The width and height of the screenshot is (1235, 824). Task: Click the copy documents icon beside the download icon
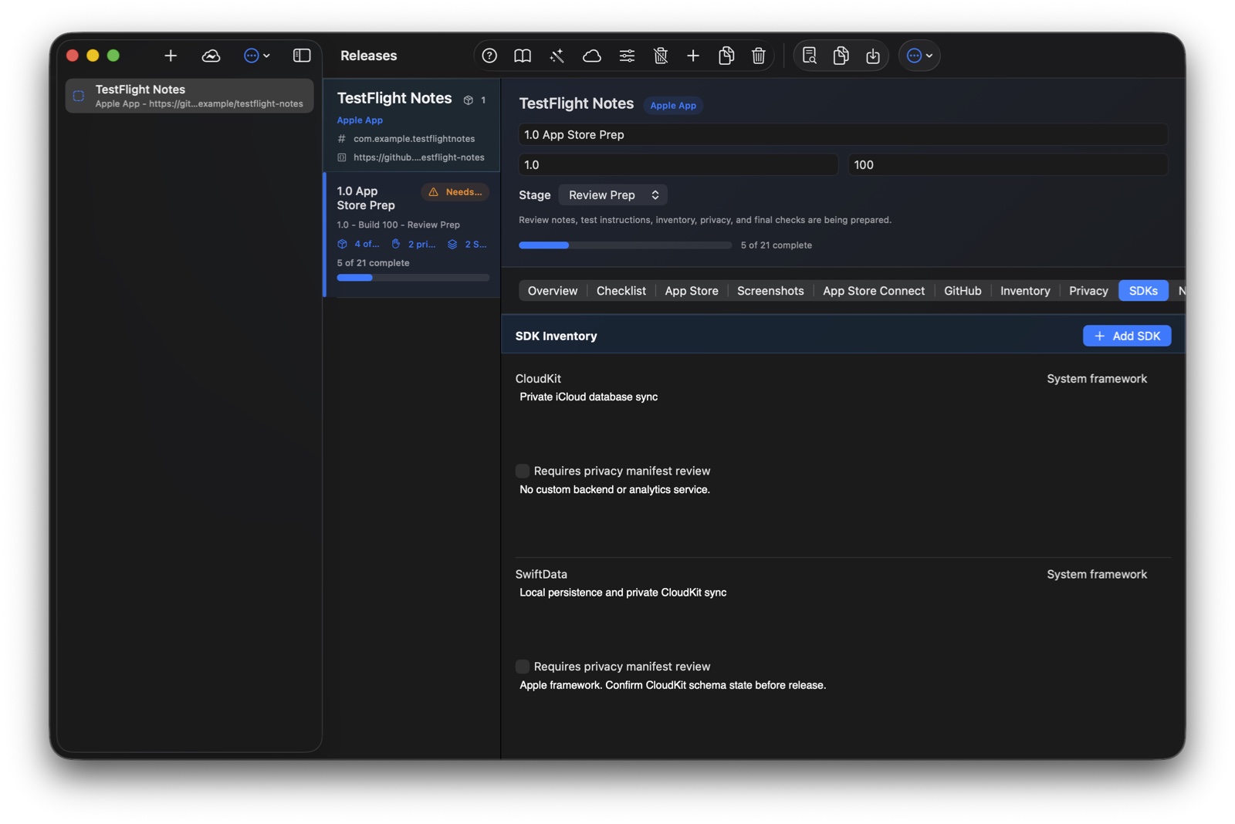pos(841,56)
